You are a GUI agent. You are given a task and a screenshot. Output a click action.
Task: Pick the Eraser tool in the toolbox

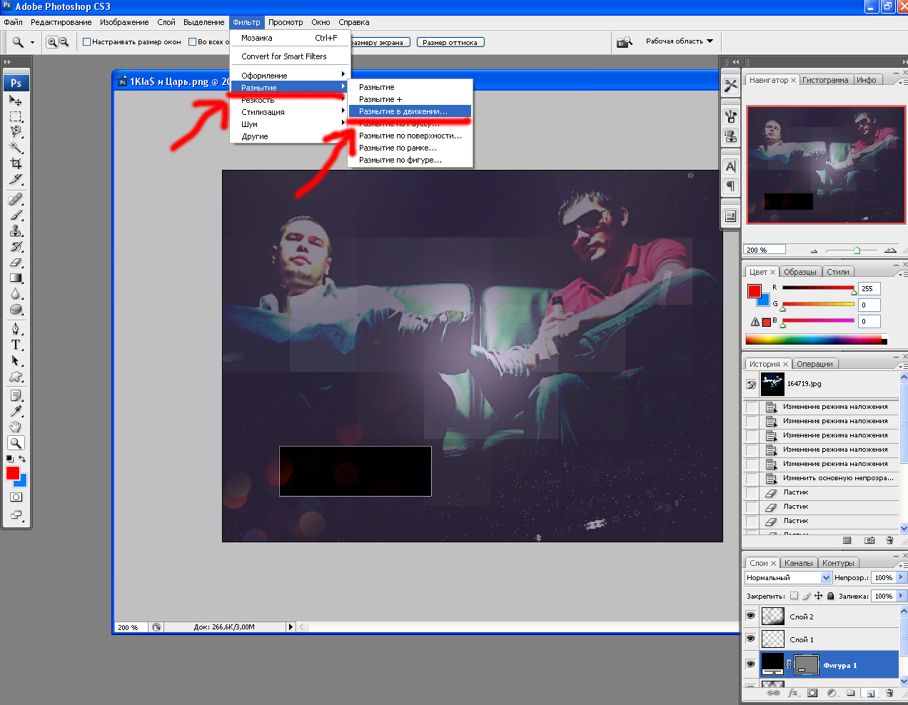[16, 263]
